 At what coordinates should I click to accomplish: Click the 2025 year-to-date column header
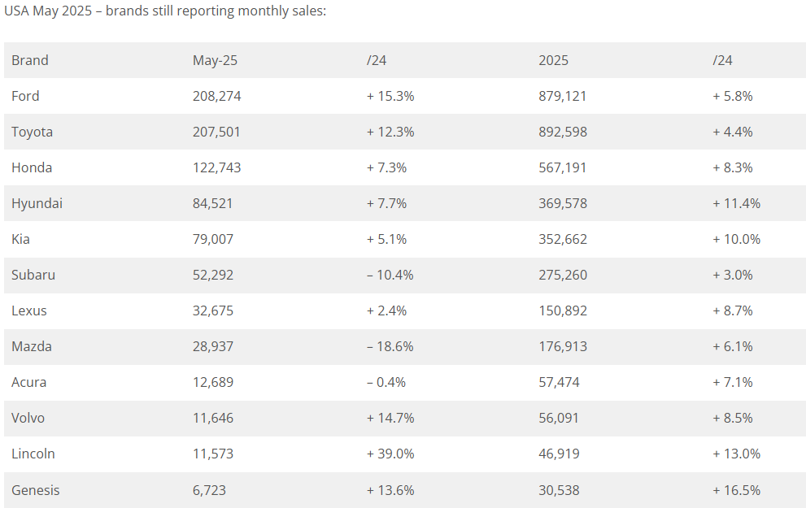pos(553,60)
